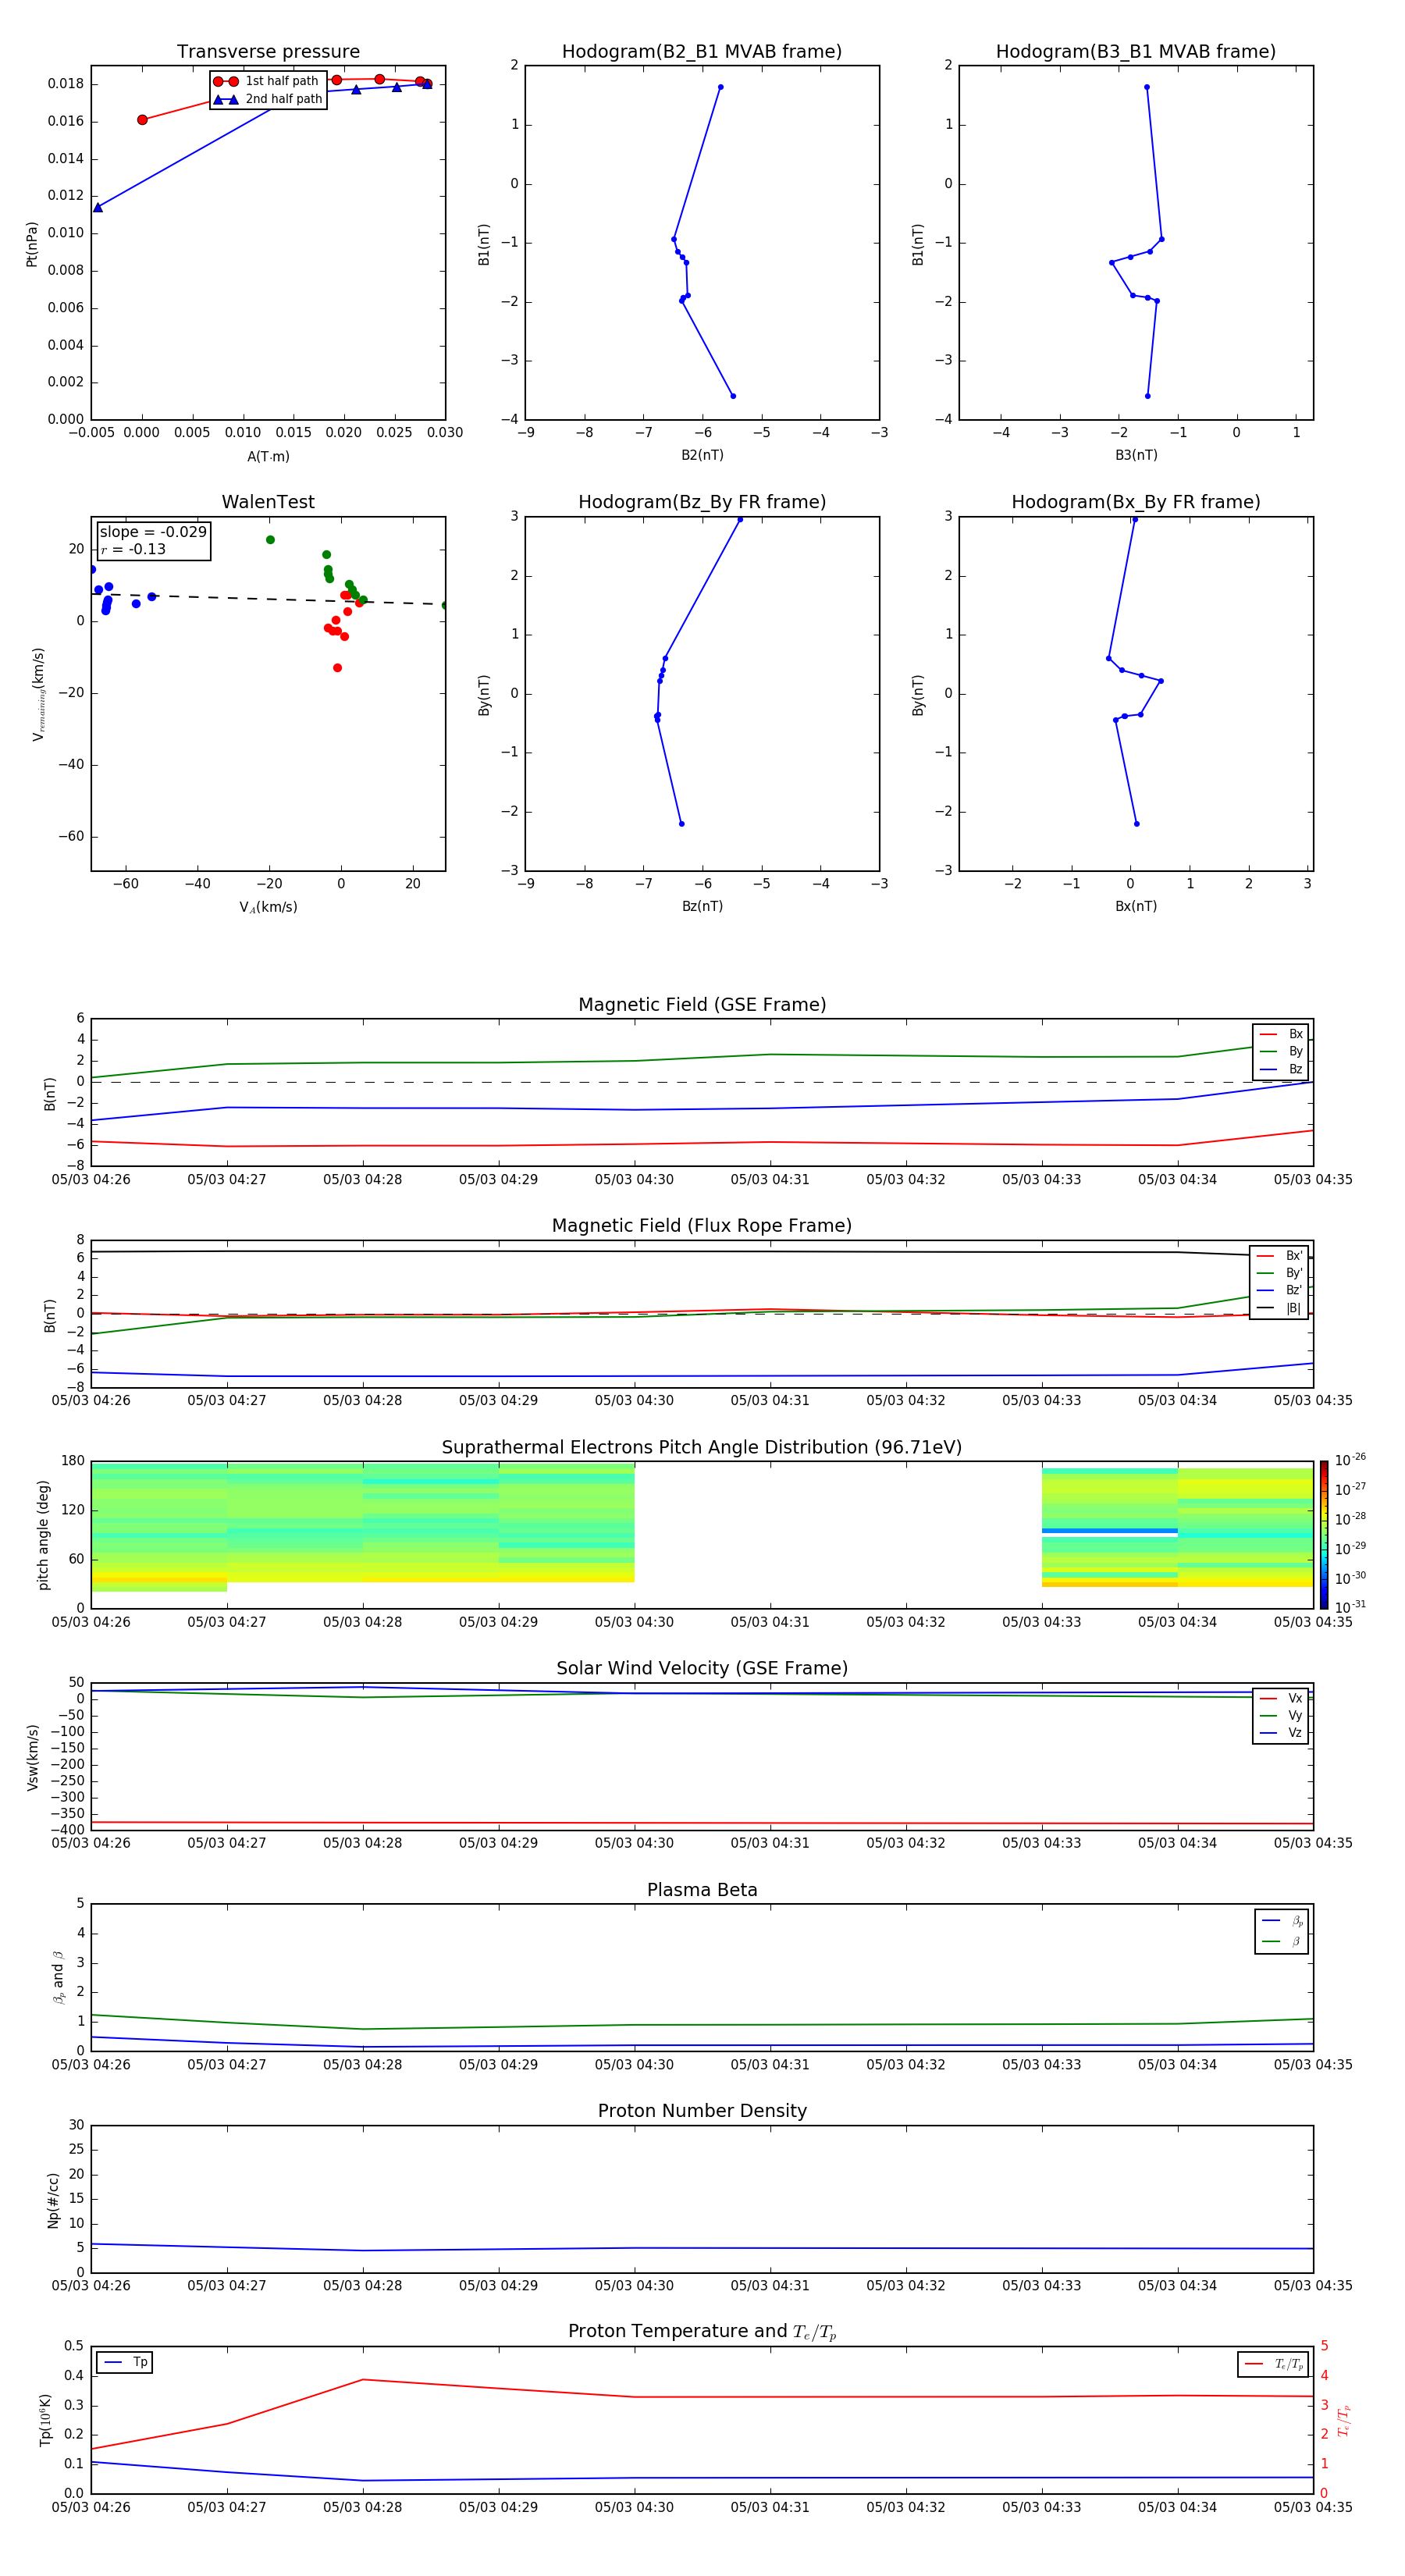The height and width of the screenshot is (2576, 1405).
Task: Click the 'Suprathermal Electrons Pitch Angle Distribution' title
Action: click(702, 1448)
